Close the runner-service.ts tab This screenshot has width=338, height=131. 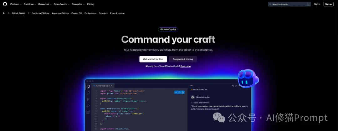tap(112, 86)
